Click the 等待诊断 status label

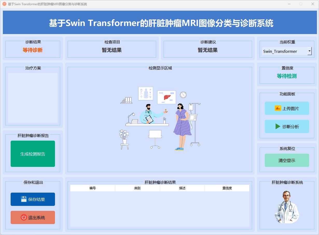coord(33,50)
